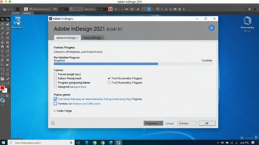Dismiss dialog with the round blue X button
The image size is (259, 145).
[211, 28]
